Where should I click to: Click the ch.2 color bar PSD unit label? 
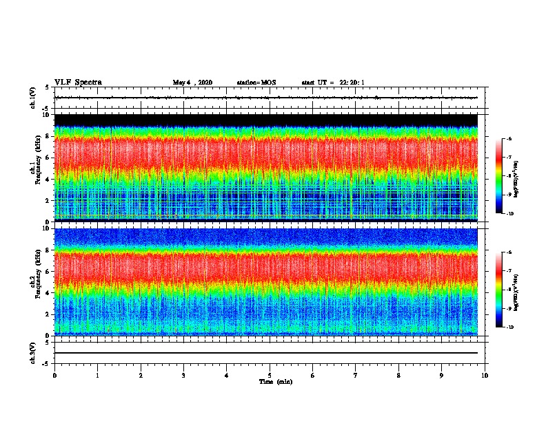[x=516, y=292]
